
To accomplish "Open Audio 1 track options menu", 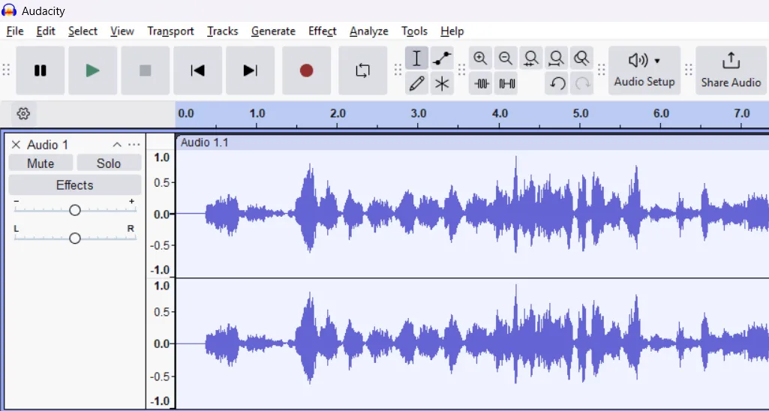I will point(134,145).
